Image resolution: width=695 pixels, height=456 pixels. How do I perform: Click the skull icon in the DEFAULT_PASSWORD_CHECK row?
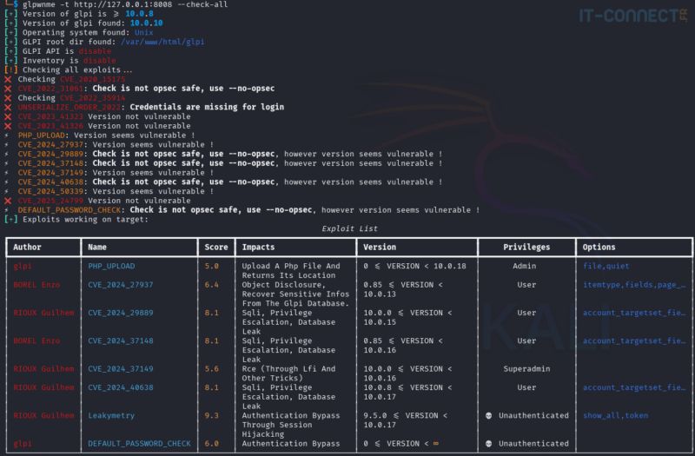488,444
